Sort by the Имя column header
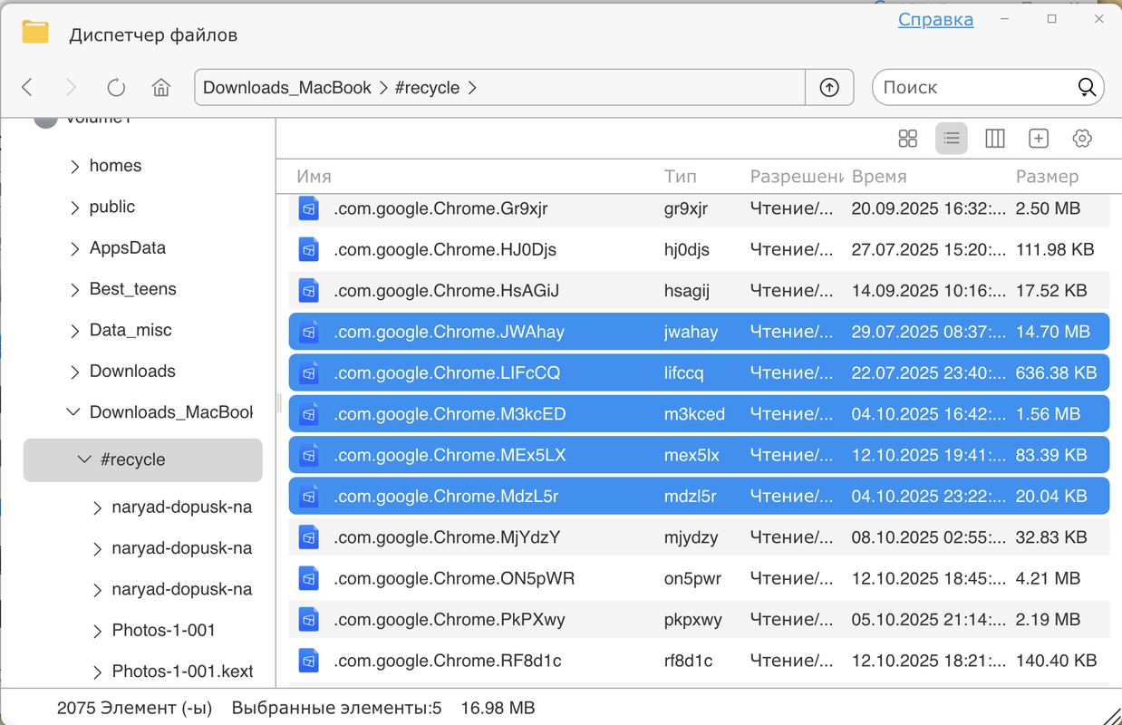Viewport: 1122px width, 725px height. (314, 177)
